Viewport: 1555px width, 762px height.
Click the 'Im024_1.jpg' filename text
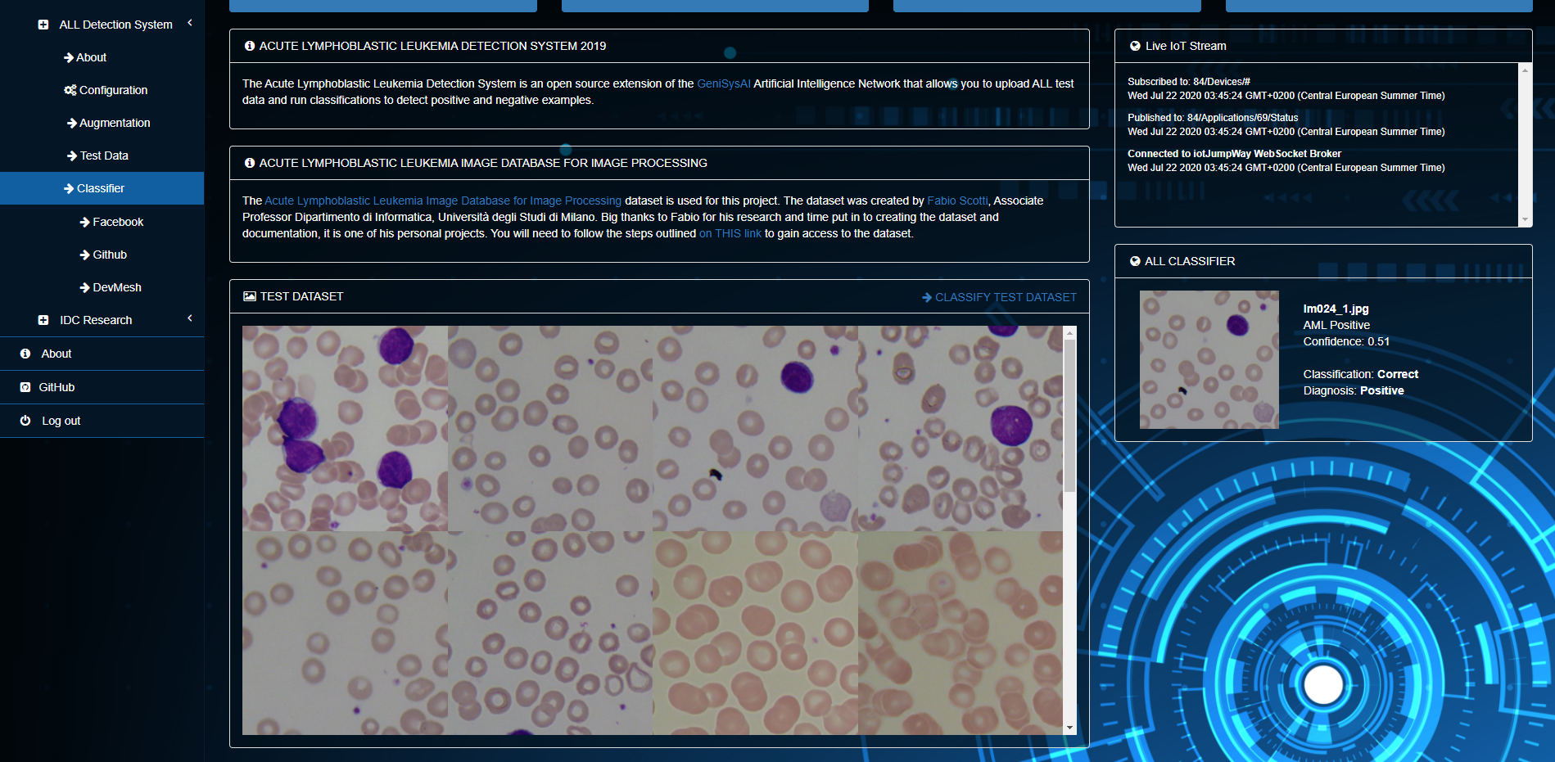1336,309
